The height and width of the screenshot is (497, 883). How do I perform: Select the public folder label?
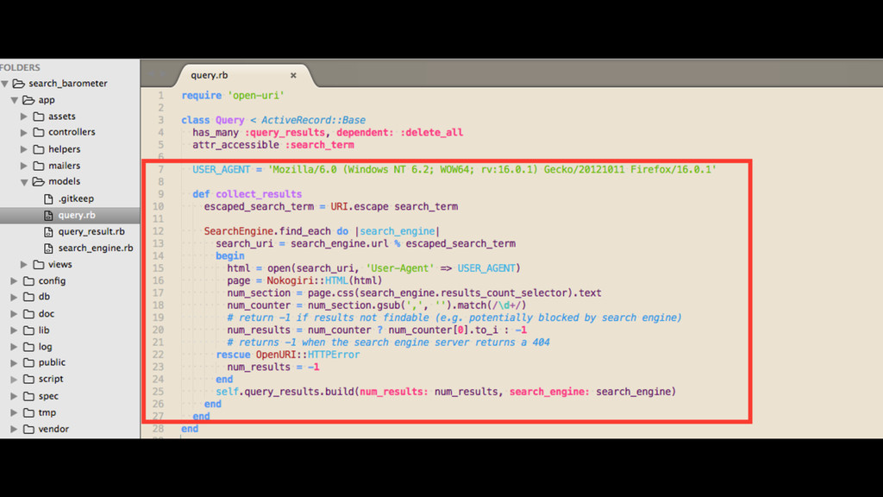[x=52, y=363]
